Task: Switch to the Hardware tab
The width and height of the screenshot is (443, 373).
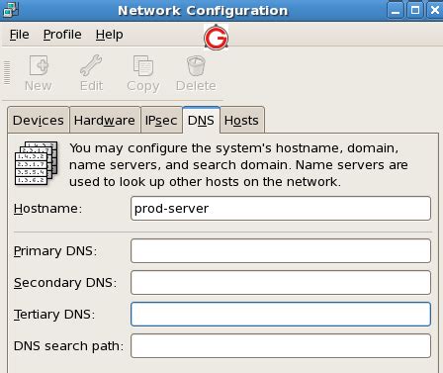Action: click(105, 120)
